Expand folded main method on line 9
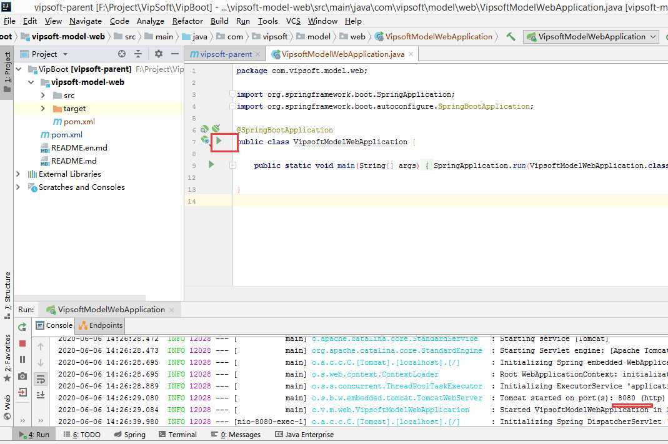Screen dimensions: 668x444 pyautogui.click(x=232, y=165)
